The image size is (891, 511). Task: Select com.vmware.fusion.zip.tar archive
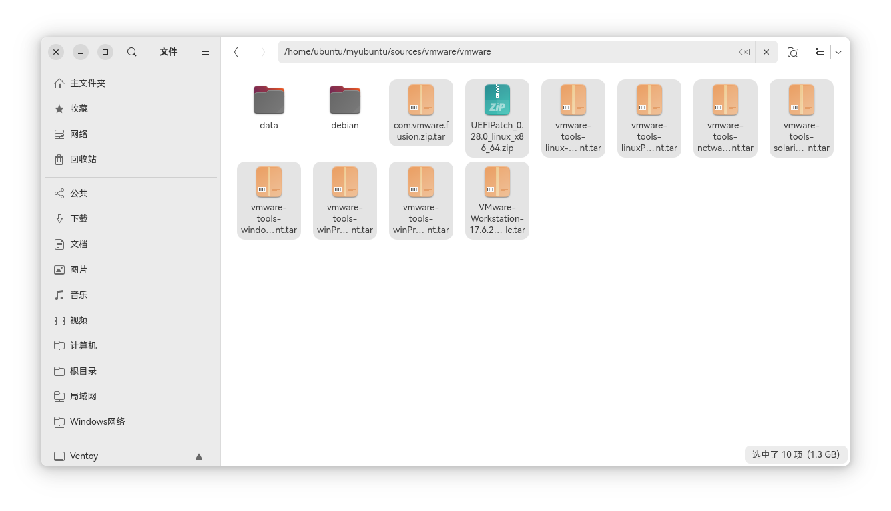pos(421,113)
